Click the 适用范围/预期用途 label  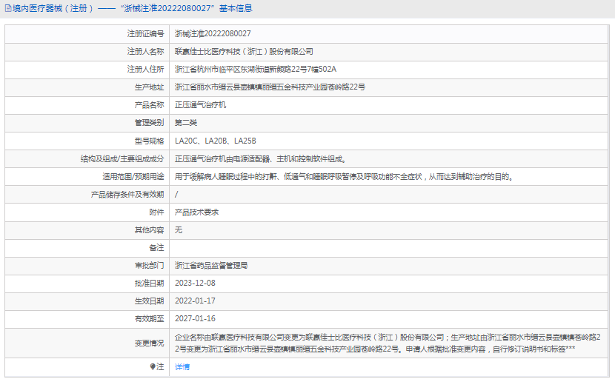[133, 177]
